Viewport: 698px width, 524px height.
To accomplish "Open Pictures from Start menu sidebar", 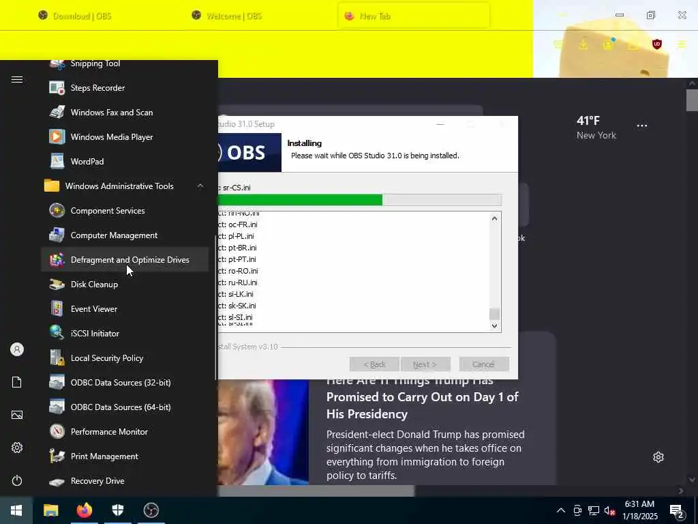I will coord(17,415).
